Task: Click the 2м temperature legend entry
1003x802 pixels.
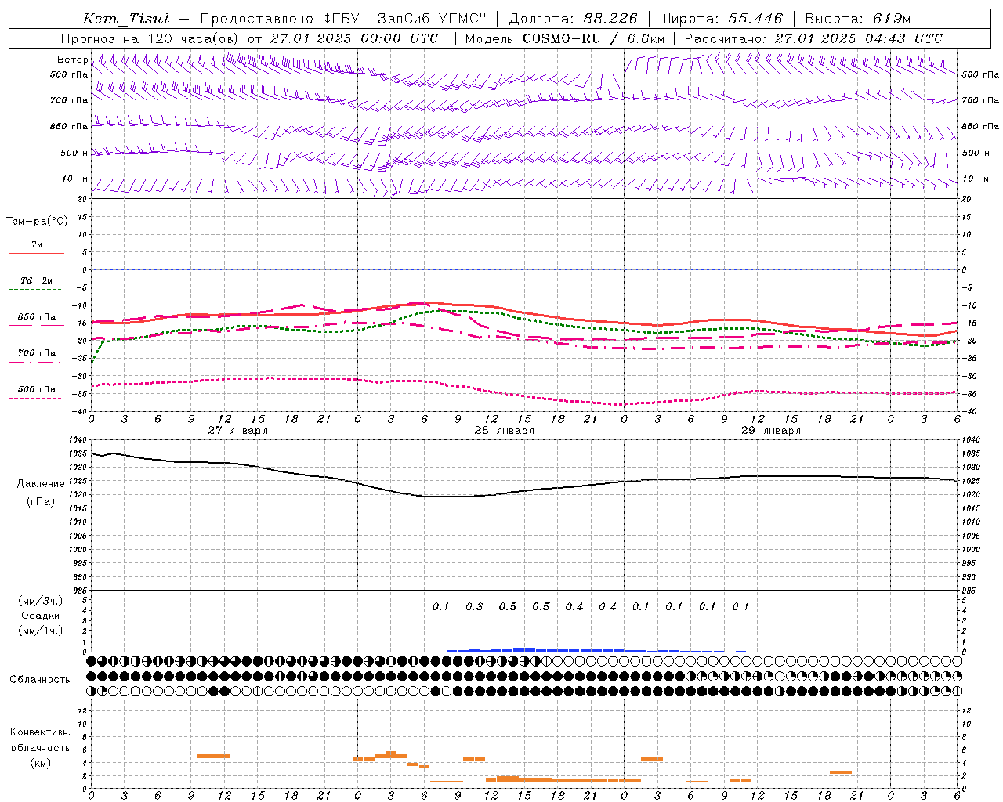Action: (37, 245)
